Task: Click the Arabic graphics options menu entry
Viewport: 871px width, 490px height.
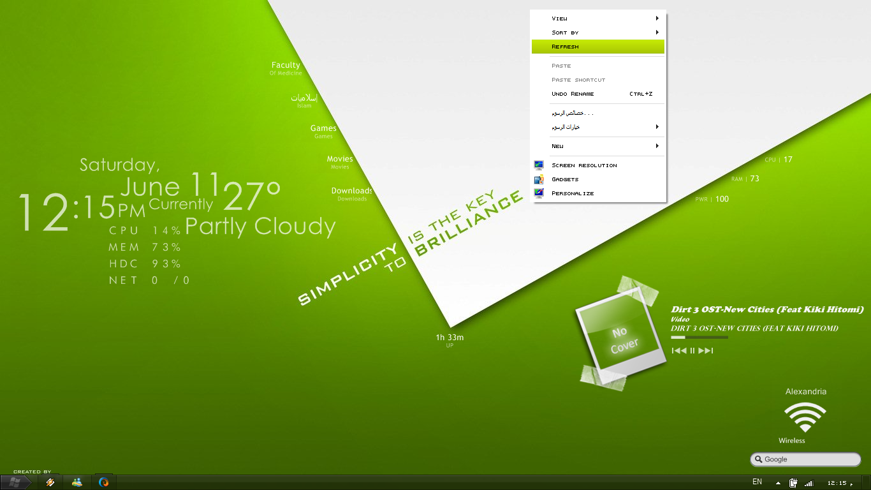Action: (598, 127)
